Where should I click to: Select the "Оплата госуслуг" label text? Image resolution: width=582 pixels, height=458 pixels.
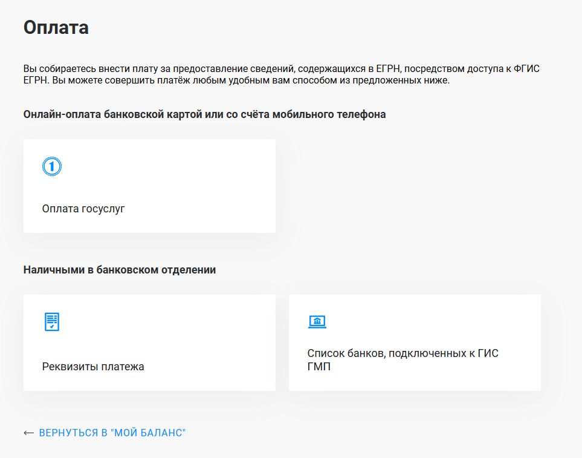[x=83, y=209]
